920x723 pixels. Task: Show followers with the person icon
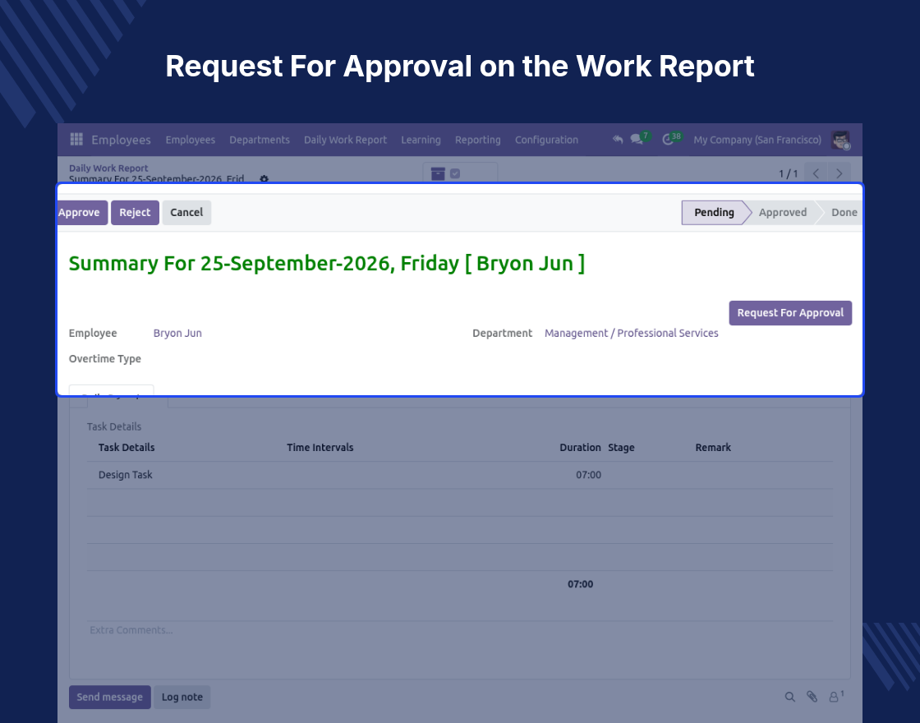pos(834,697)
